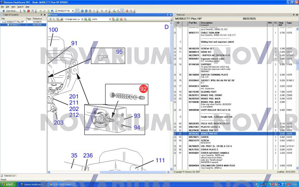Click the Windows start button
This screenshot has height=187, width=299.
[x=8, y=184]
